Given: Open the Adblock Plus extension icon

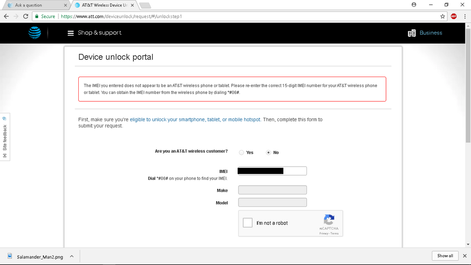Looking at the screenshot, I should 454,16.
